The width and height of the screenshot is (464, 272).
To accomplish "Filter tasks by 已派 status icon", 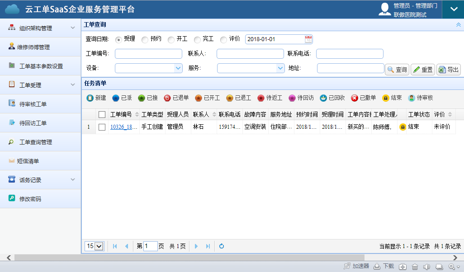I will (116, 98).
